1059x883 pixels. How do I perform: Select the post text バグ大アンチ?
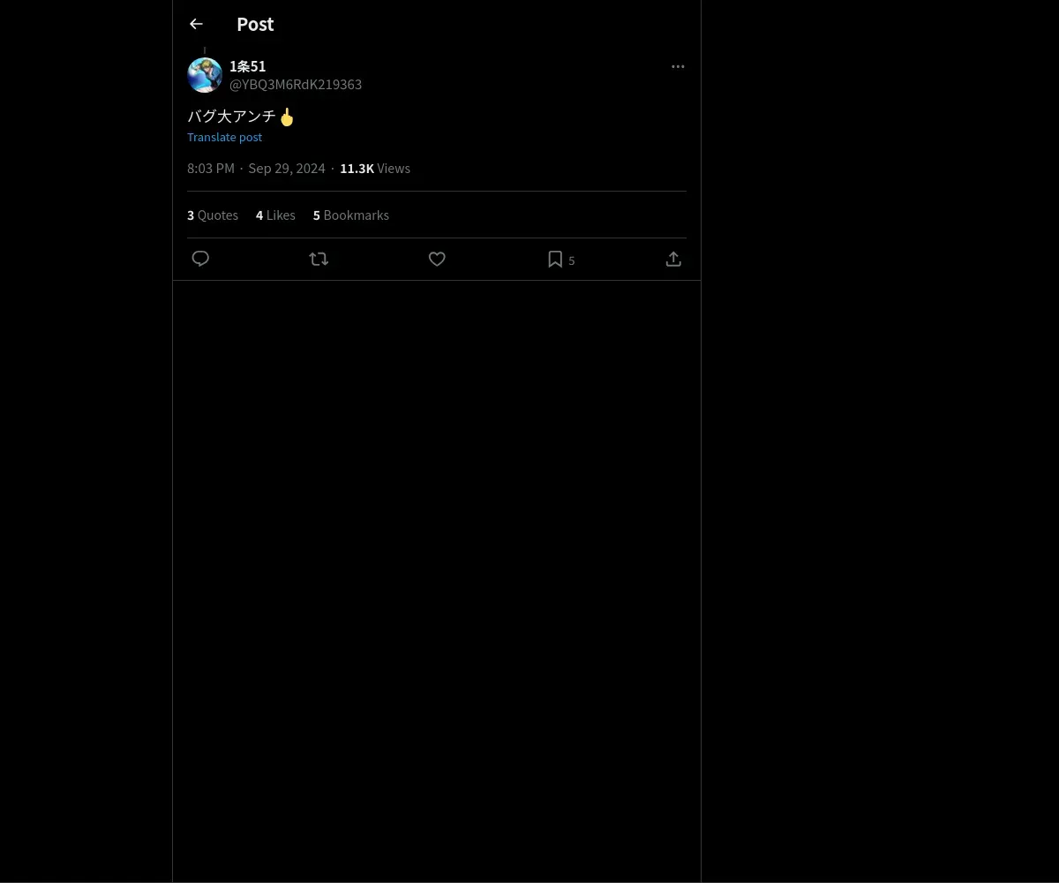click(231, 116)
